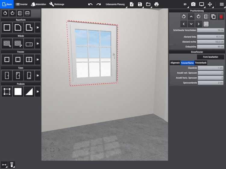Mirror room vertically in left toolbar

pos(27,13)
